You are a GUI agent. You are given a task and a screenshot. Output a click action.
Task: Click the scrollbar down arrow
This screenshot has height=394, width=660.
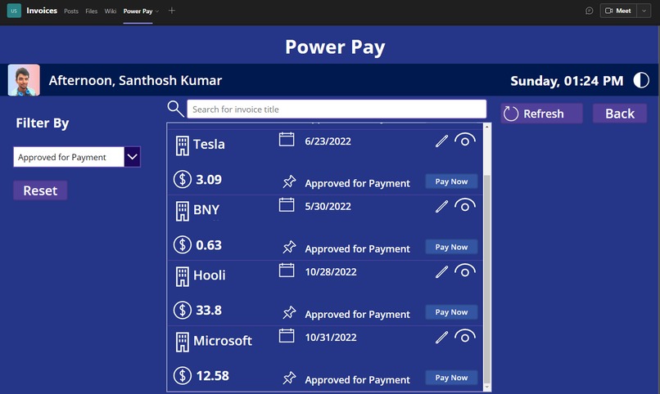click(x=487, y=387)
